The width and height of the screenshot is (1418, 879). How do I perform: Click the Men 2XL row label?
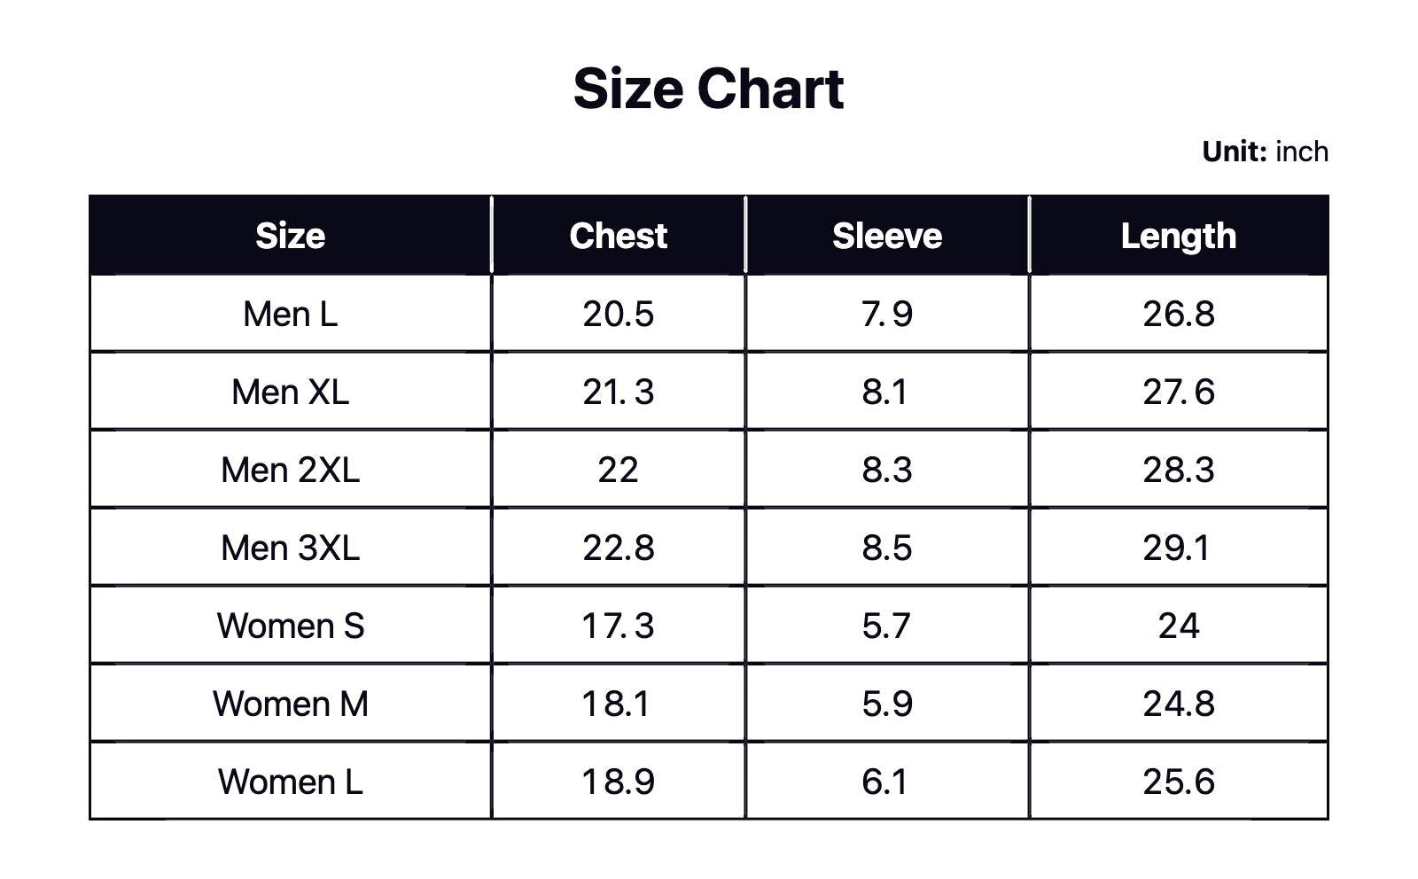[x=290, y=470]
